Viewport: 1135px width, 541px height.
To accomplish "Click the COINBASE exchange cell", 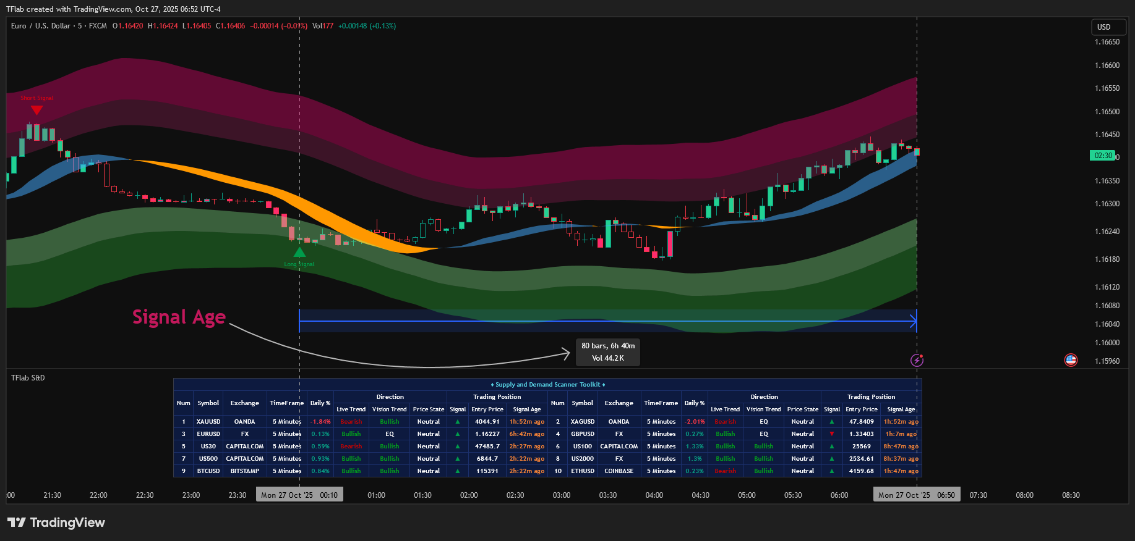I will coord(619,471).
